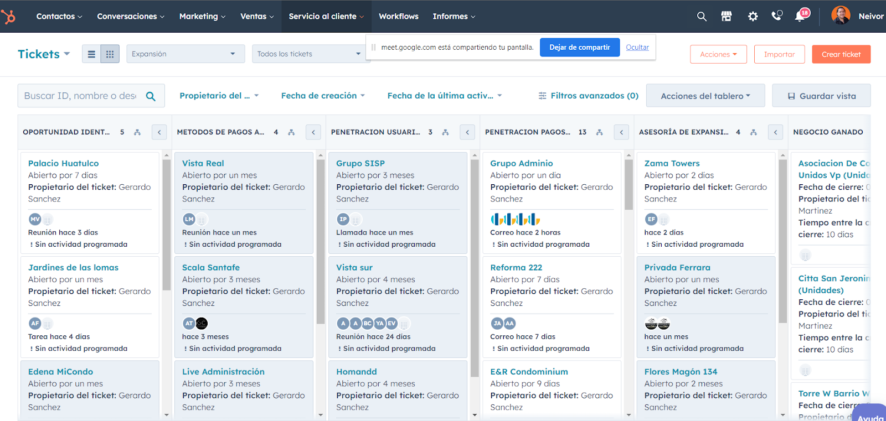Collapse the METODOS DE PAGOS column
Image resolution: width=886 pixels, height=421 pixels.
pos(313,132)
